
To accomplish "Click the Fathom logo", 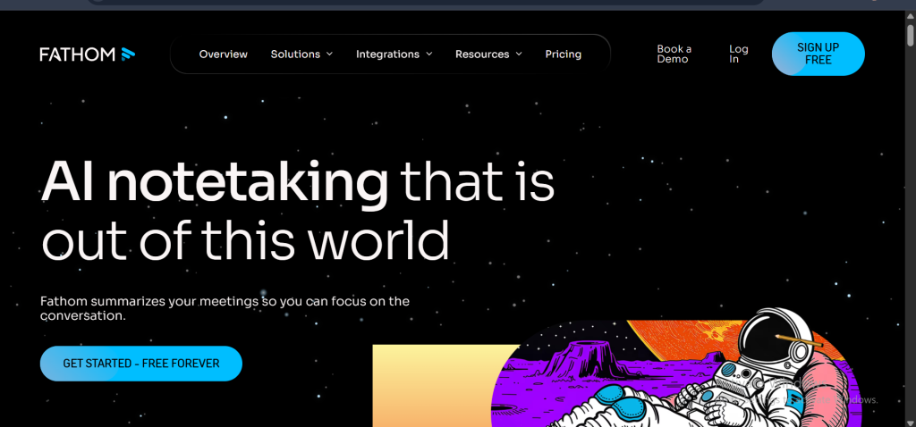I will [x=88, y=54].
